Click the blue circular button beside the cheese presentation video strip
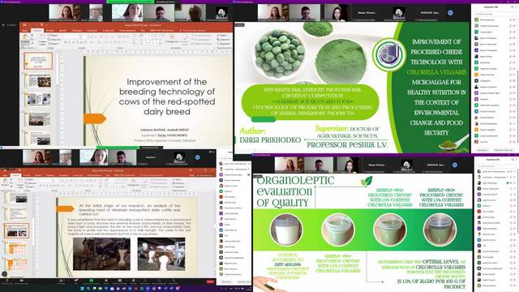519x292 pixels. 450,13
